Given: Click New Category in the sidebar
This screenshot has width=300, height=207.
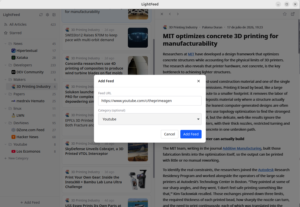Looking at the screenshot, I should 16,158.
